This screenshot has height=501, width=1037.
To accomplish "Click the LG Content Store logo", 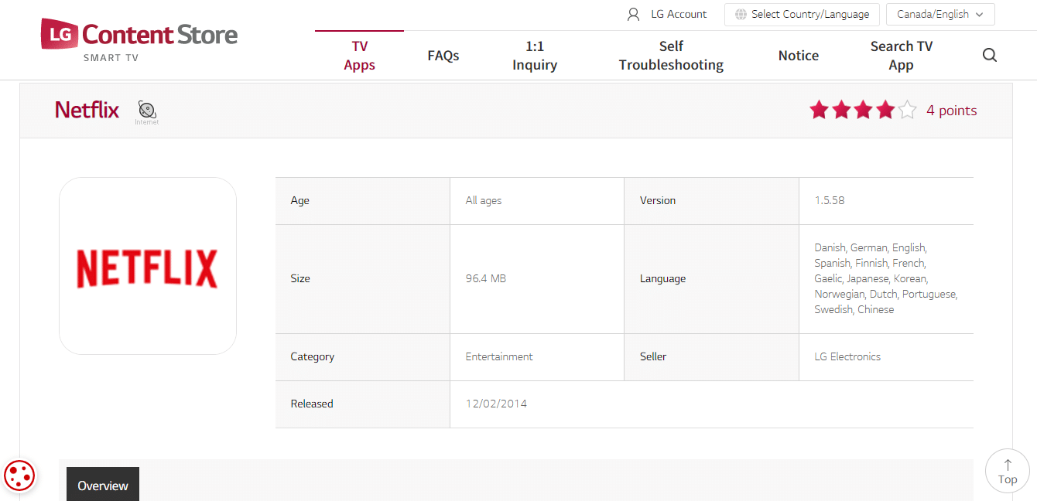I will [x=139, y=40].
